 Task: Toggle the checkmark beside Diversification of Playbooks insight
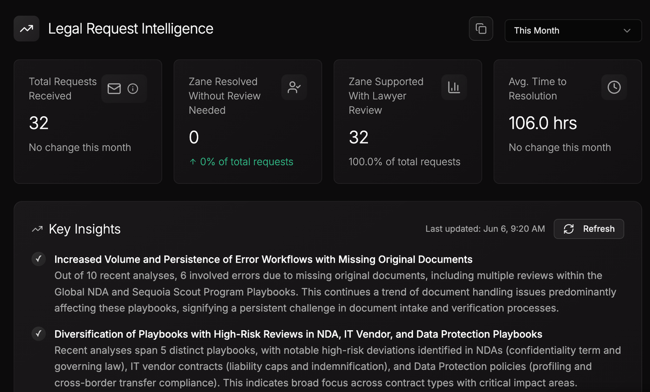pyautogui.click(x=38, y=334)
